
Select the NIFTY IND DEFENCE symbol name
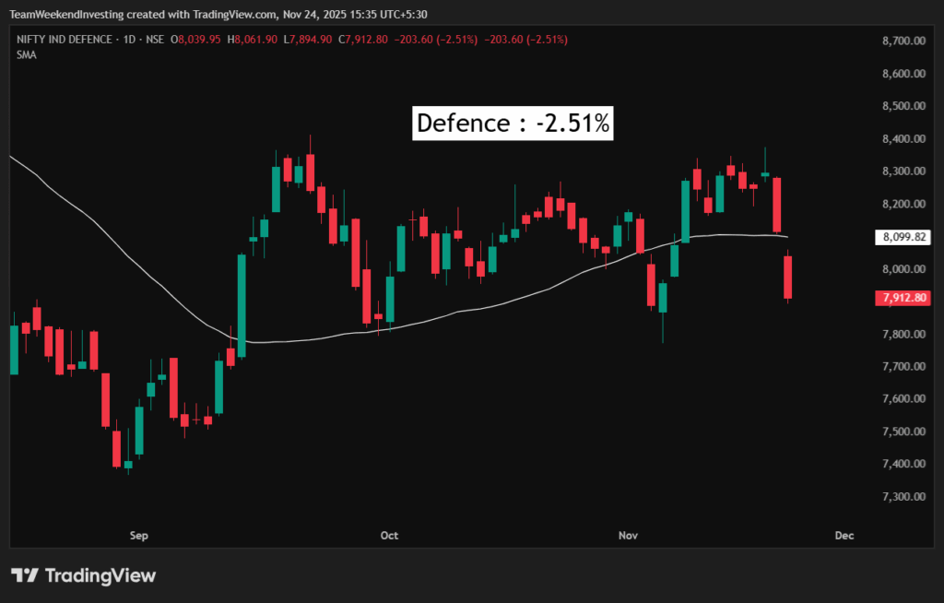pos(63,40)
